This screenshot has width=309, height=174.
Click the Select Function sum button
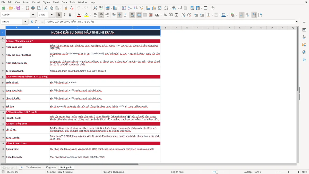(36, 22)
